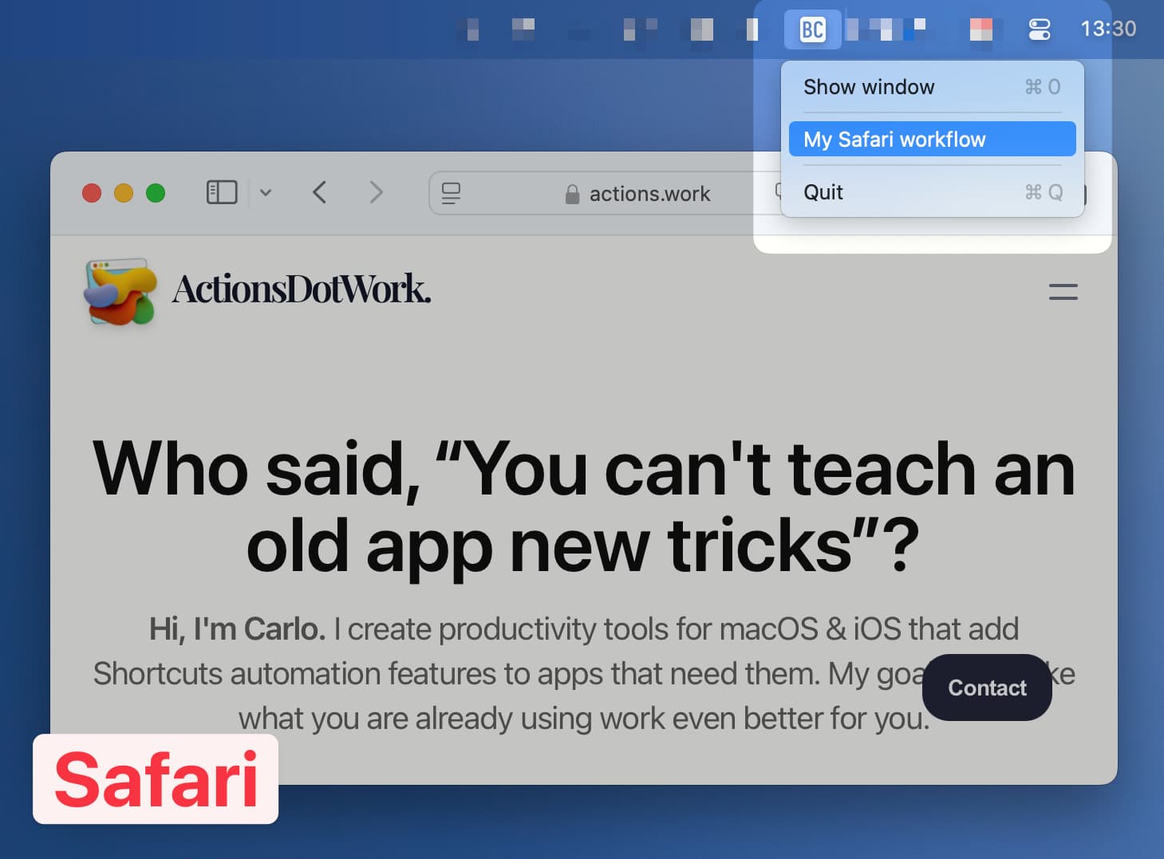The height and width of the screenshot is (859, 1164).
Task: Open the page menu icon in address bar
Action: pos(451,193)
